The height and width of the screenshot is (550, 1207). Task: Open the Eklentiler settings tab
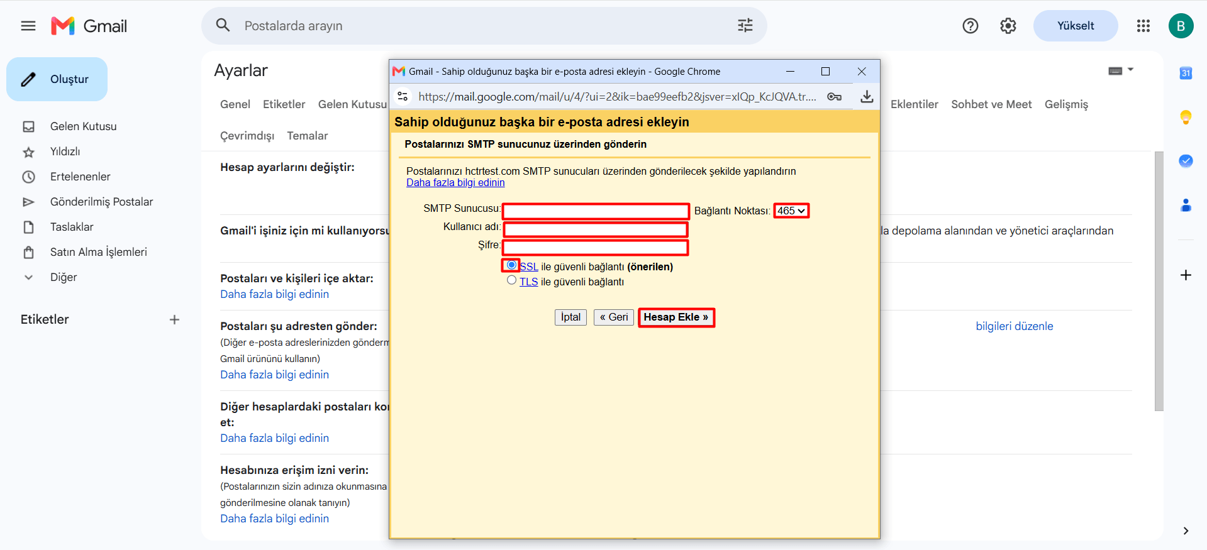[915, 104]
